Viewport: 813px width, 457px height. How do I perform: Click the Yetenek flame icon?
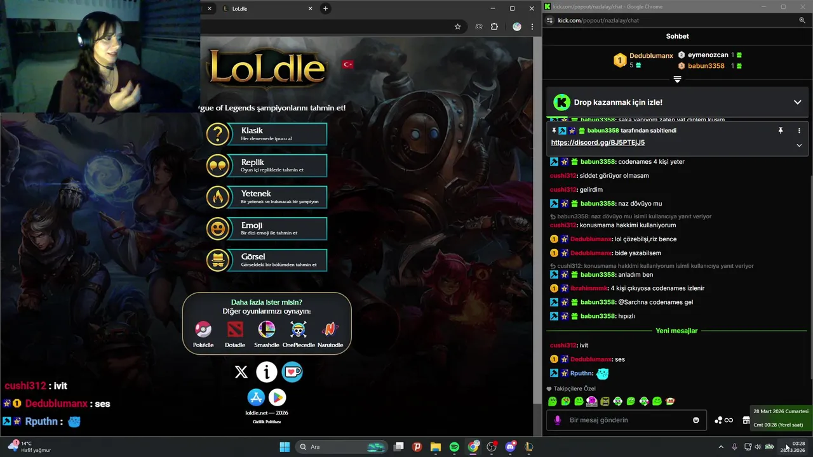(x=218, y=197)
